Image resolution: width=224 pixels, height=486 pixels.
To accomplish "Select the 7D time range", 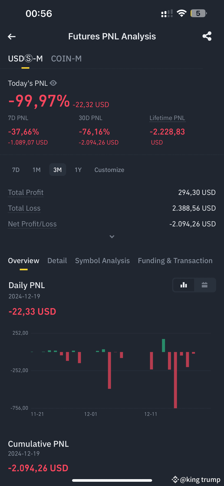I will pos(16,170).
